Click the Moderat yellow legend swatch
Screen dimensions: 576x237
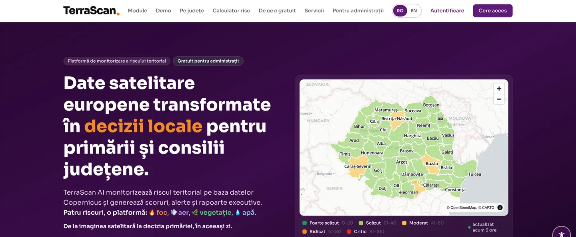404,223
